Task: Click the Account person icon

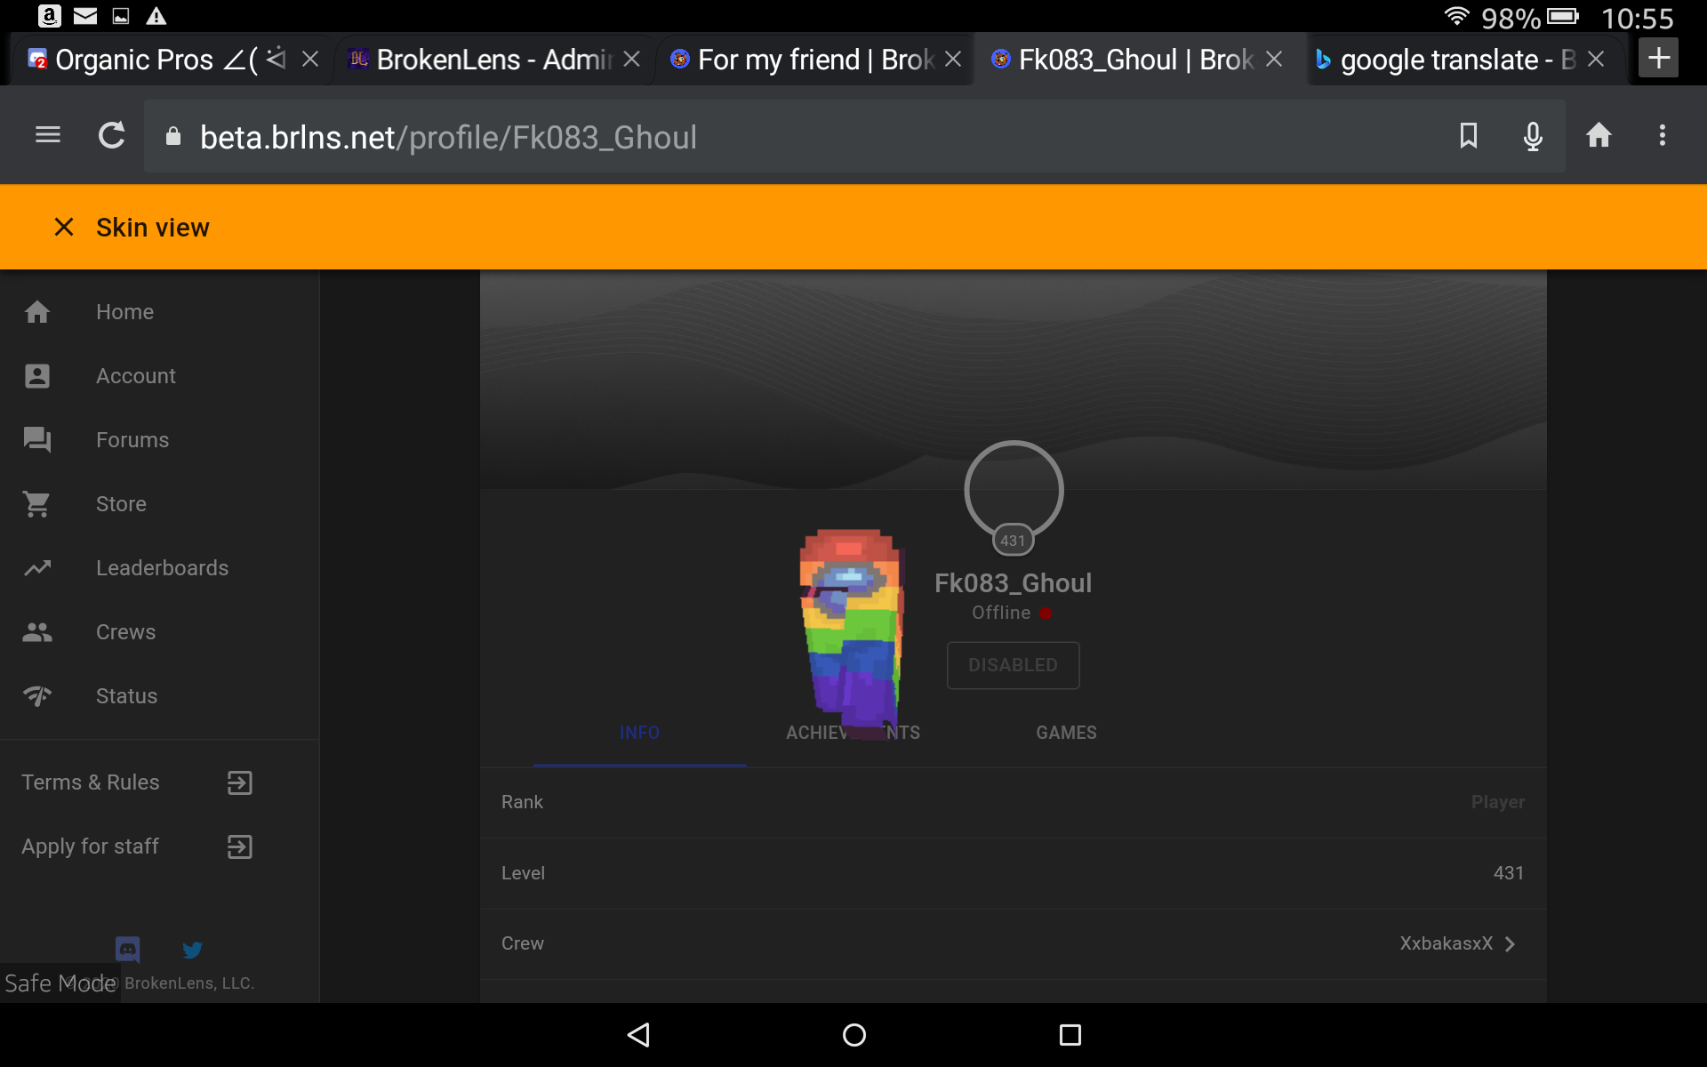Action: click(x=37, y=376)
